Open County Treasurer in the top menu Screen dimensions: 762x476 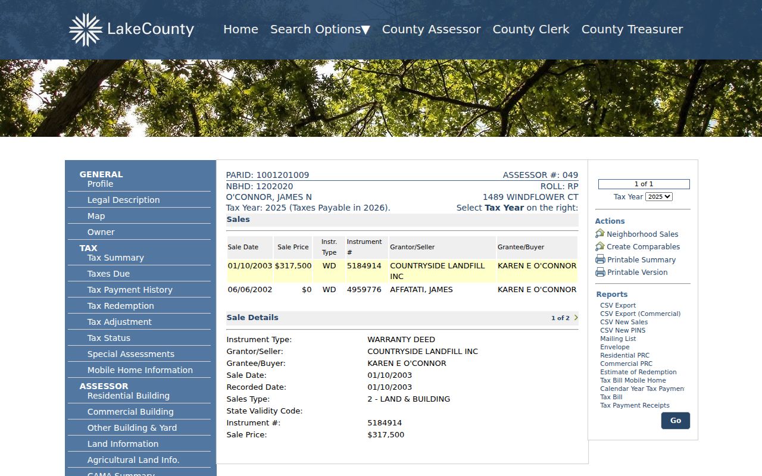[632, 29]
